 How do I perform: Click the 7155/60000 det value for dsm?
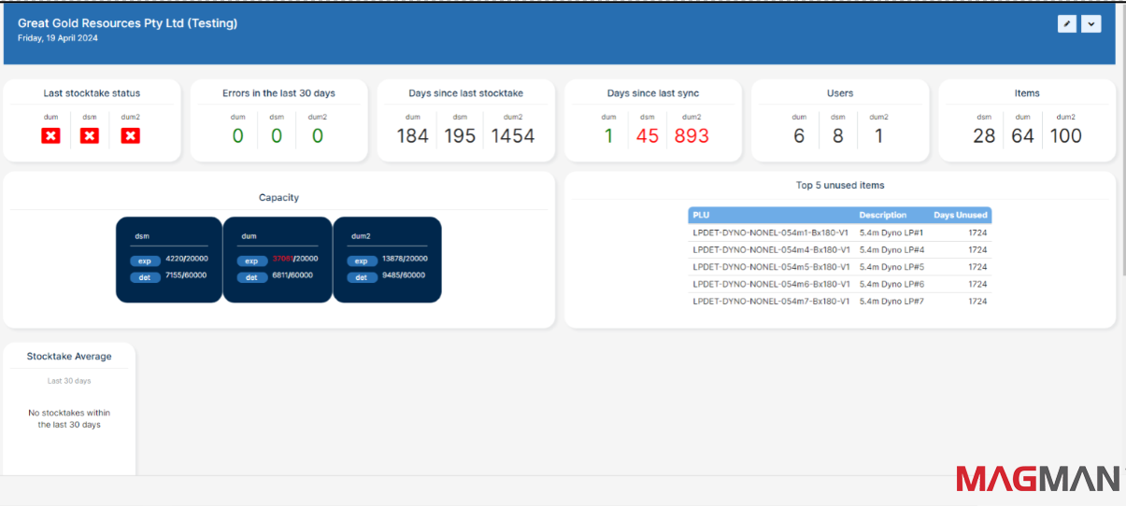[x=187, y=275]
